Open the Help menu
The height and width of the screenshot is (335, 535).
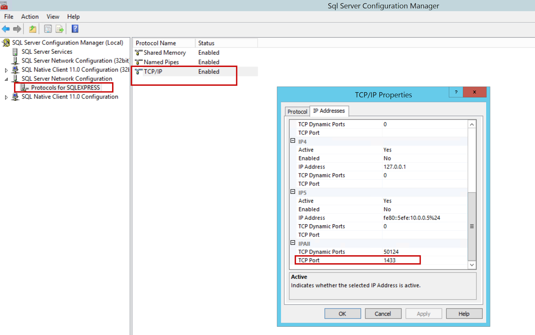point(73,17)
